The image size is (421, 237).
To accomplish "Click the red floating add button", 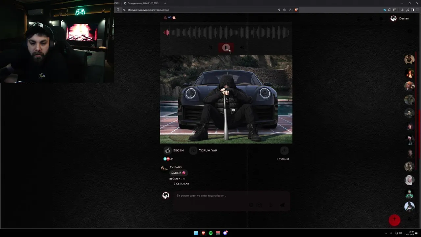I will coord(394,220).
